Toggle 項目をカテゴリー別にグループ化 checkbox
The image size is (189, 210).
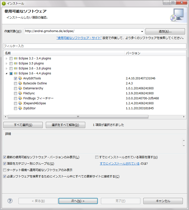click(x=5, y=164)
